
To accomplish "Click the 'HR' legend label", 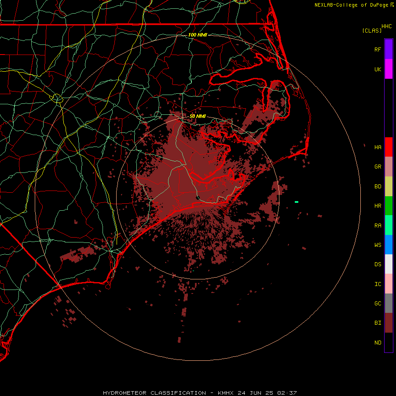I will tap(378, 206).
